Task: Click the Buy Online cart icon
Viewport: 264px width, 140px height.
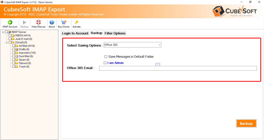Action: 63,22
